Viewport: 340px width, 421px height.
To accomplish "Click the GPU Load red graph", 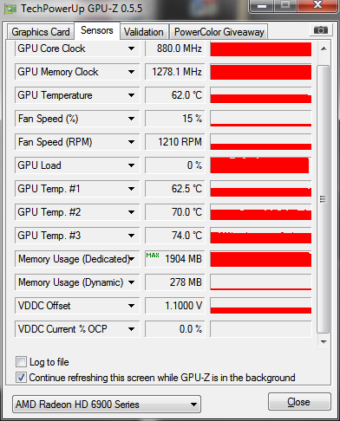I will click(x=260, y=165).
